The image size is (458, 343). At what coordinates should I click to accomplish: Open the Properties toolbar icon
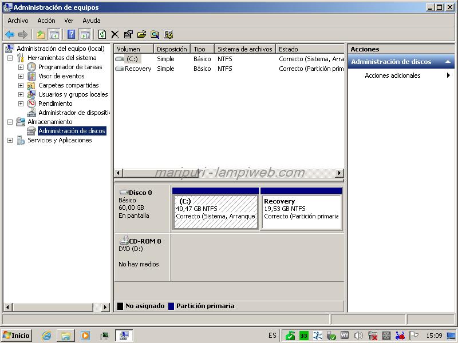point(128,34)
